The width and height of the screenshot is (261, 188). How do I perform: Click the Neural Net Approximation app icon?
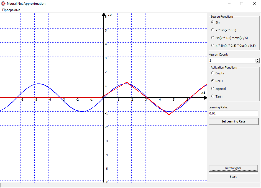coord(3,4)
